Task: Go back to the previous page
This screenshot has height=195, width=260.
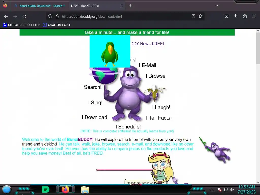Action: coord(6,17)
